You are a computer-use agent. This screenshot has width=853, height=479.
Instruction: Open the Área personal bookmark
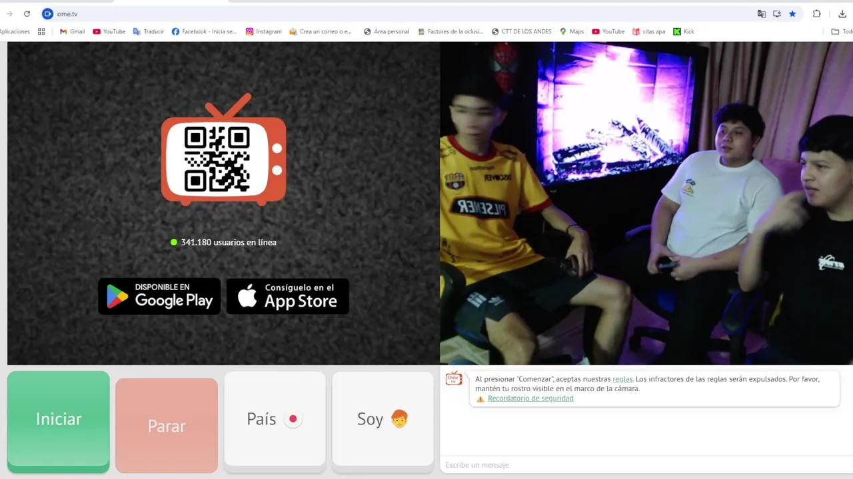click(387, 31)
